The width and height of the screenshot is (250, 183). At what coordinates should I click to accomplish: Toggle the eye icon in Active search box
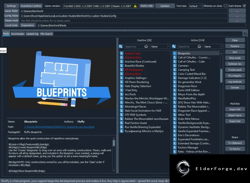click(x=199, y=46)
